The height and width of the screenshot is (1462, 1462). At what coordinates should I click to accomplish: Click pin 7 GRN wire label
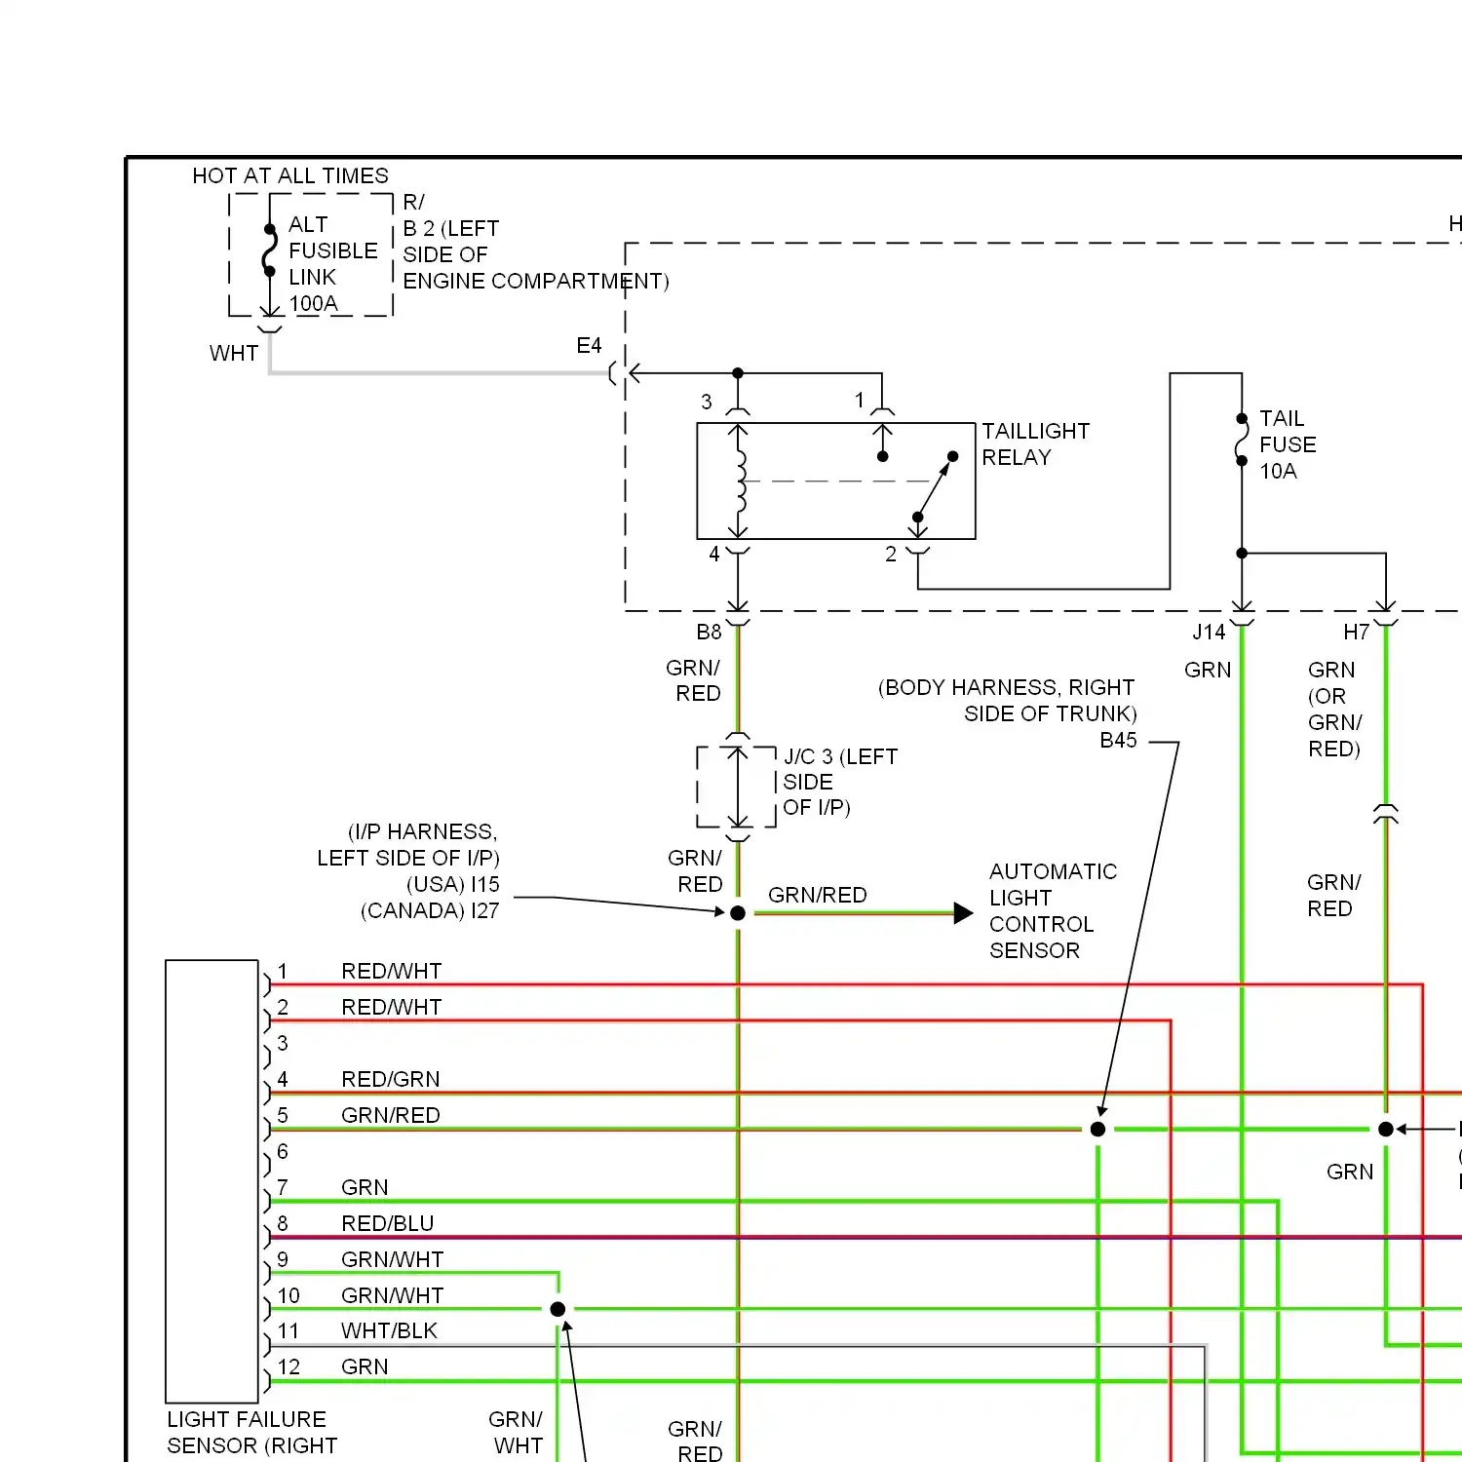365,1188
